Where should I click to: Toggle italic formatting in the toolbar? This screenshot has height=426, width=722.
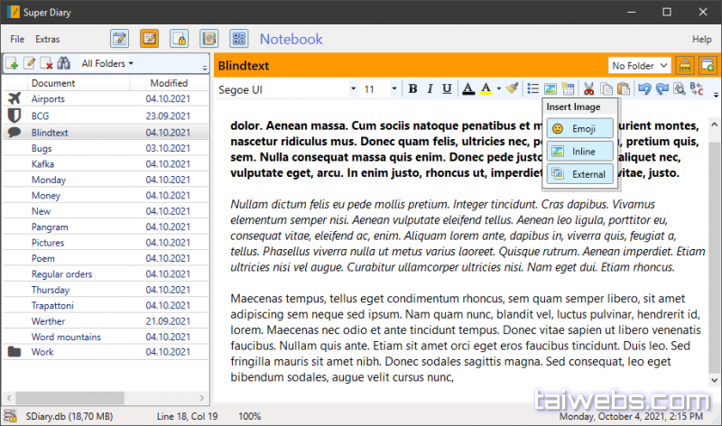(430, 88)
